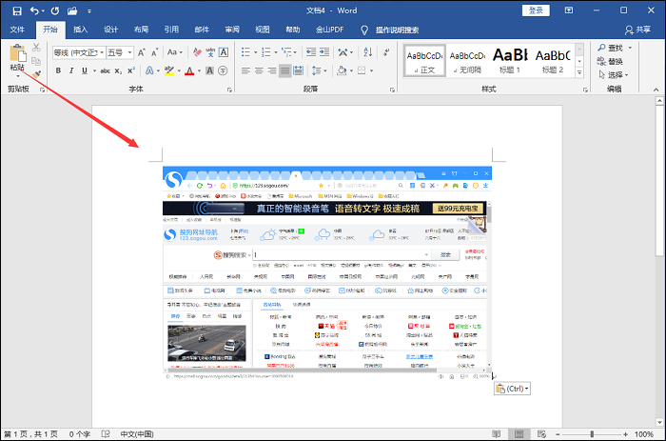Image resolution: width=666 pixels, height=441 pixels.
Task: Toggle strikethrough abc formatting
Action: click(x=105, y=70)
